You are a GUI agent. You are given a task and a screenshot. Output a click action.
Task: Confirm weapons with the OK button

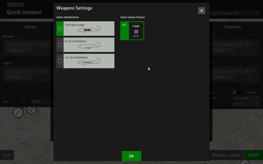(x=131, y=156)
